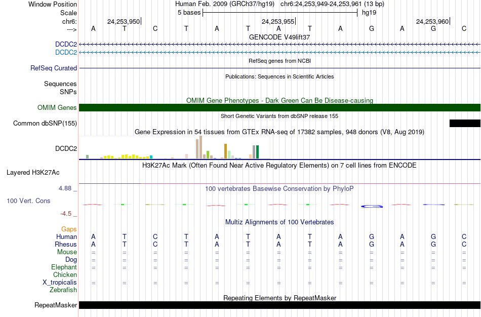Open the Common dbSNP(155) track label
The height and width of the screenshot is (317, 481).
45,124
